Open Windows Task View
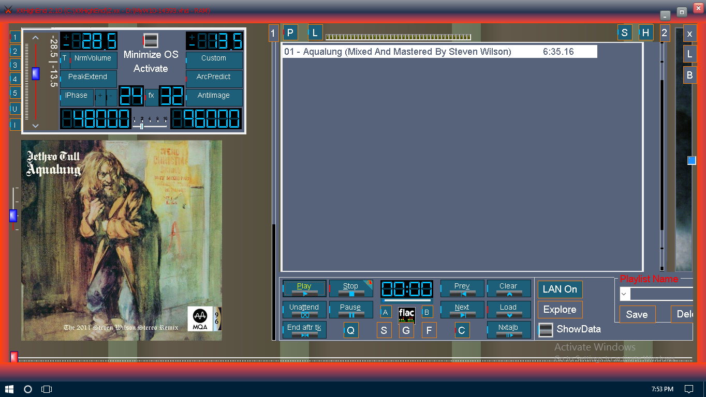The image size is (706, 397). coord(47,389)
